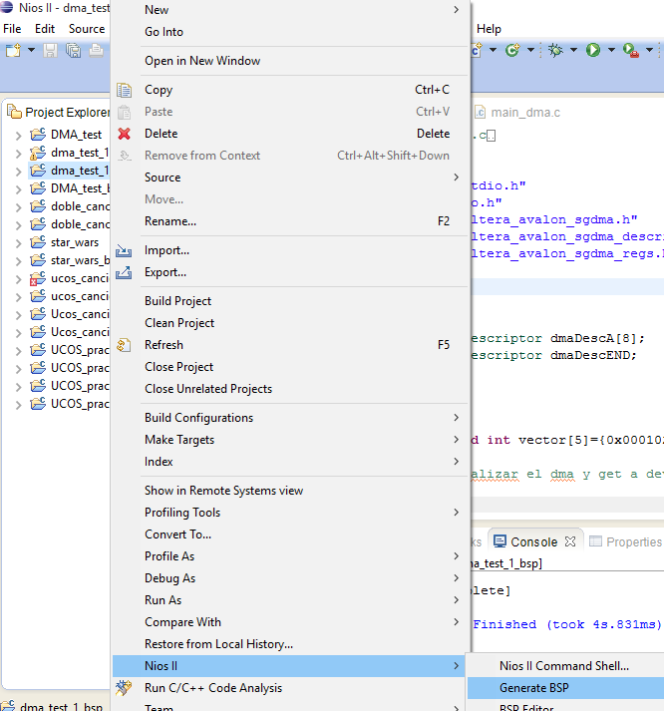Expand the DMA_test project tree node
This screenshot has width=664, height=711.
pyautogui.click(x=18, y=136)
